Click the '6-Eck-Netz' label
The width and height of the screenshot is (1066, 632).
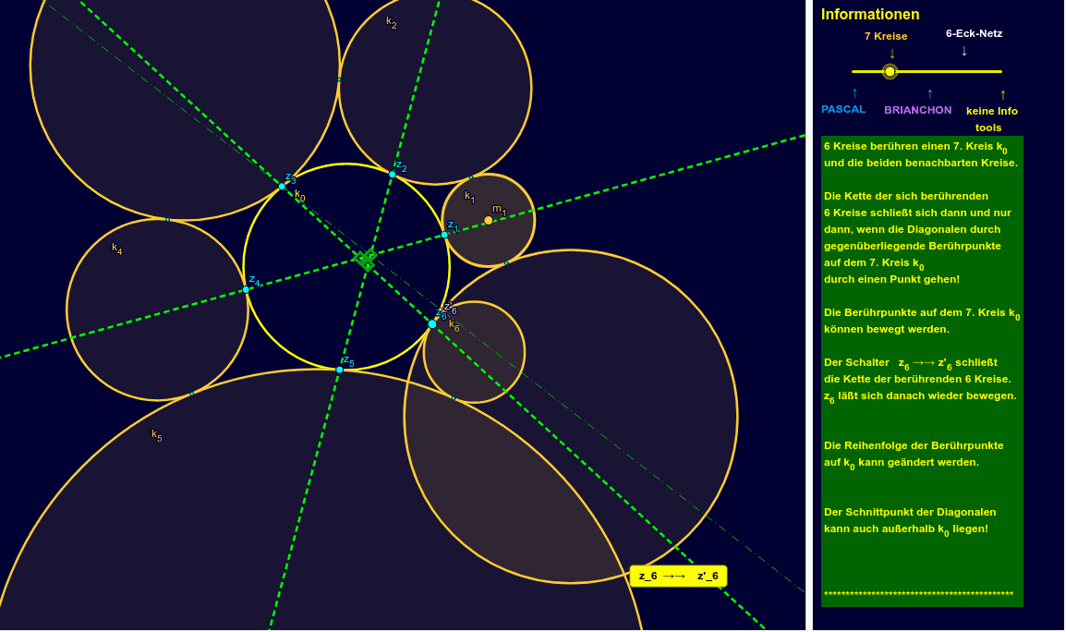click(x=974, y=33)
